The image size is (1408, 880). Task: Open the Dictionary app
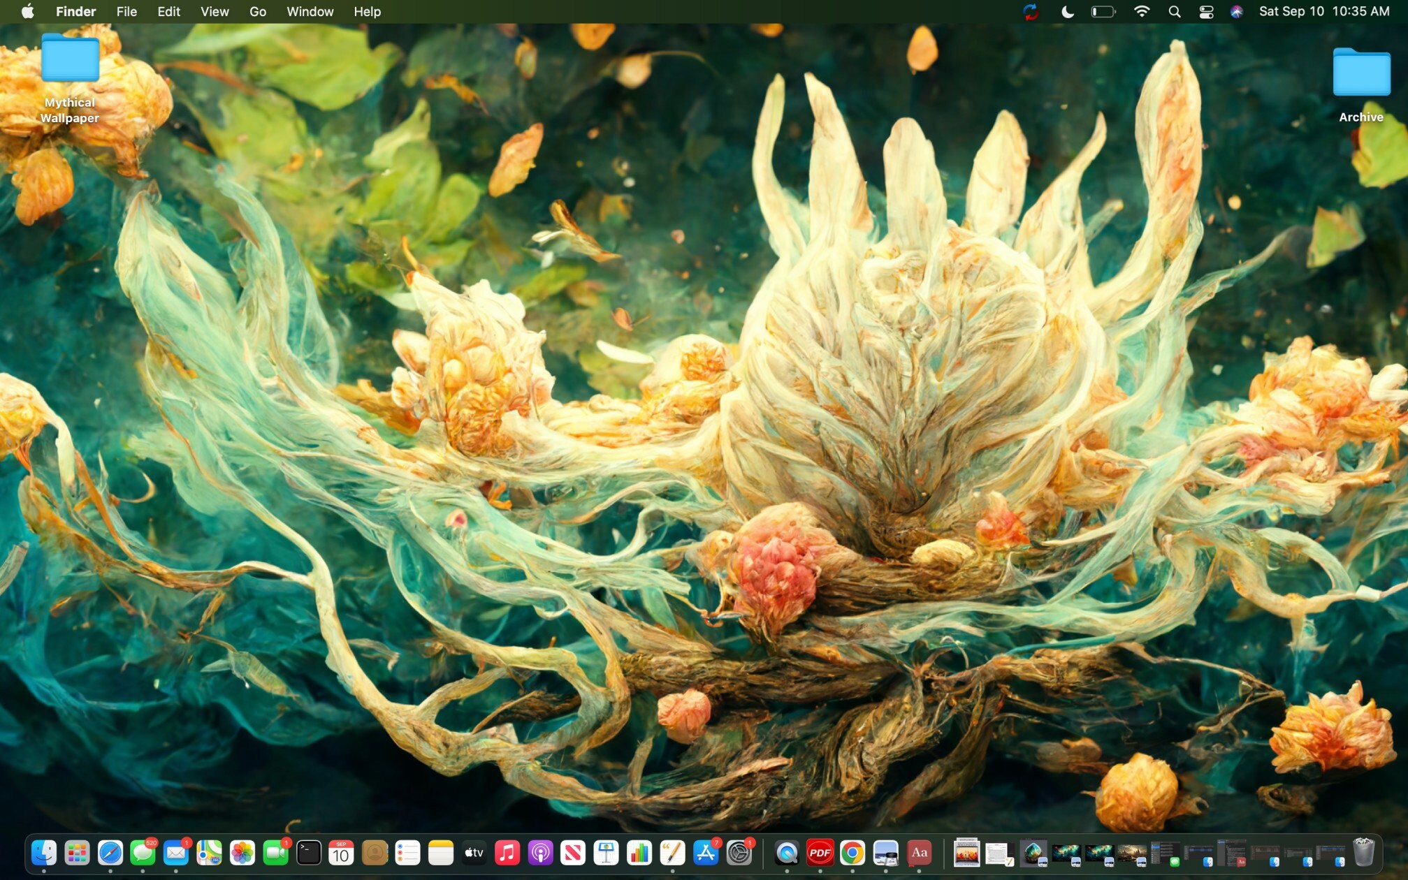(920, 852)
